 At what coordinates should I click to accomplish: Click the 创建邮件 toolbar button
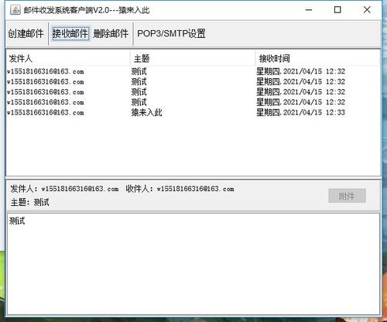pyautogui.click(x=26, y=33)
